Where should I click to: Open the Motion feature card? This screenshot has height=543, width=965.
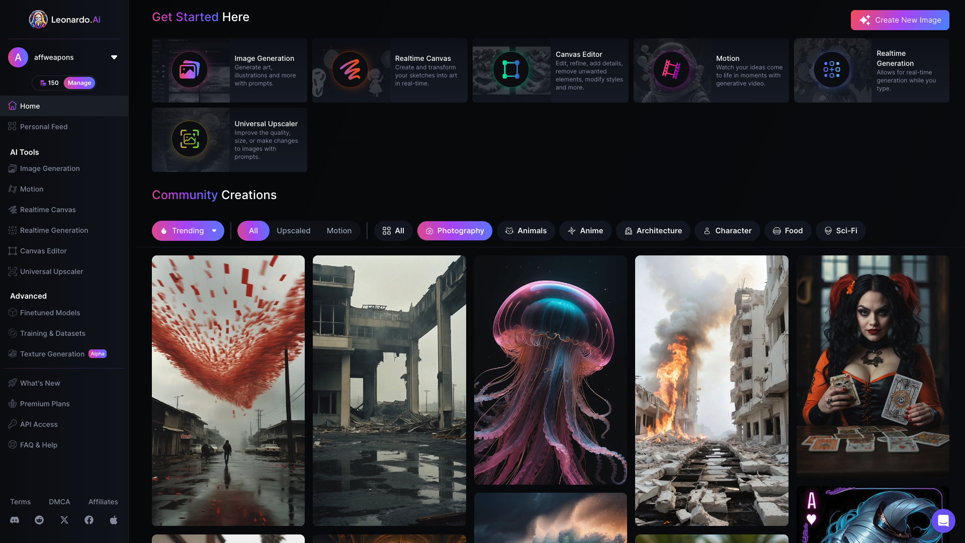[711, 70]
